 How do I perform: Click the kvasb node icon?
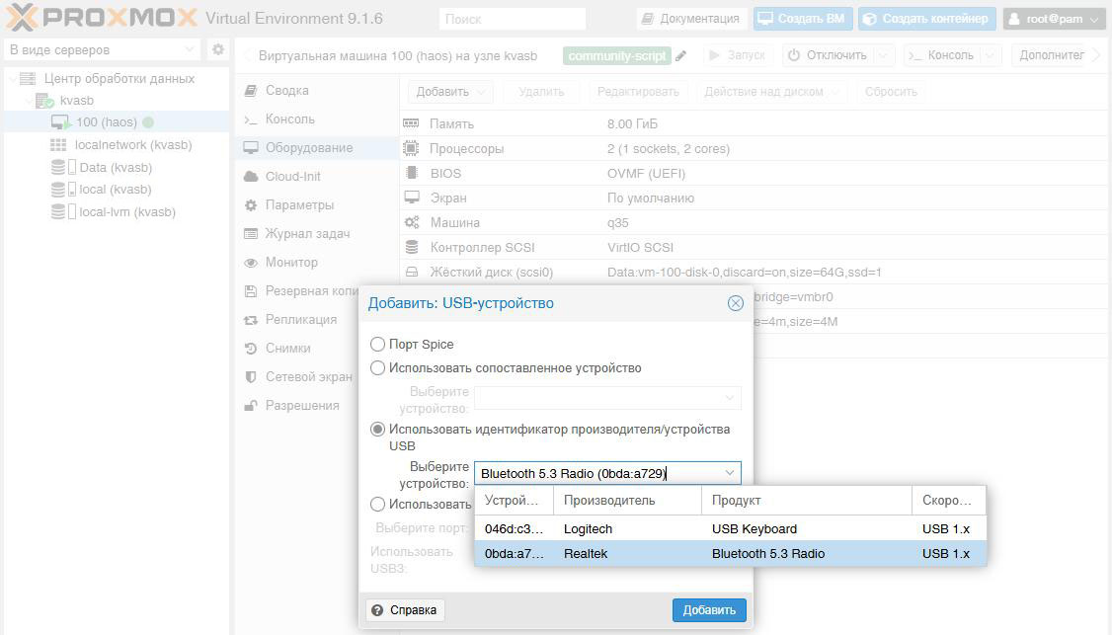pos(44,101)
